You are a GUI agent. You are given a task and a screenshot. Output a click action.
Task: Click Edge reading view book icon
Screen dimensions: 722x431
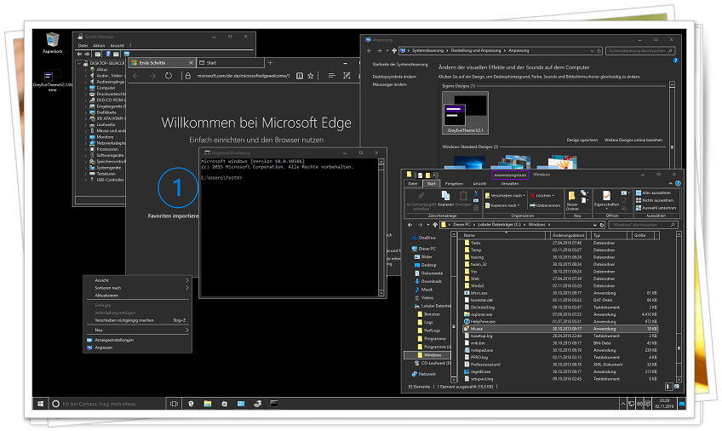300,76
